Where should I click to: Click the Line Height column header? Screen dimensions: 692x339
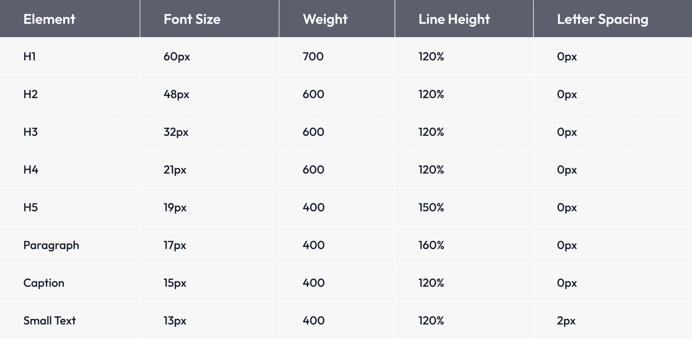(x=454, y=19)
